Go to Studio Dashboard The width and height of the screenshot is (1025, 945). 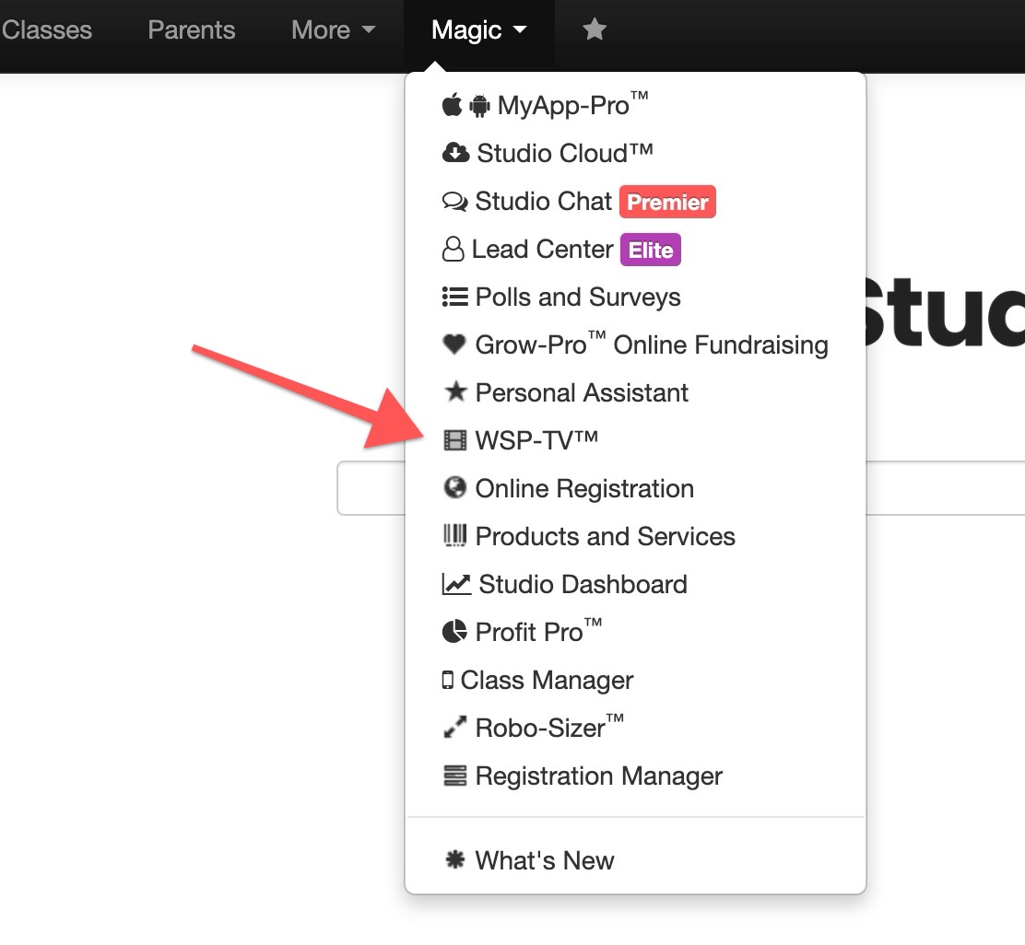(x=635, y=584)
